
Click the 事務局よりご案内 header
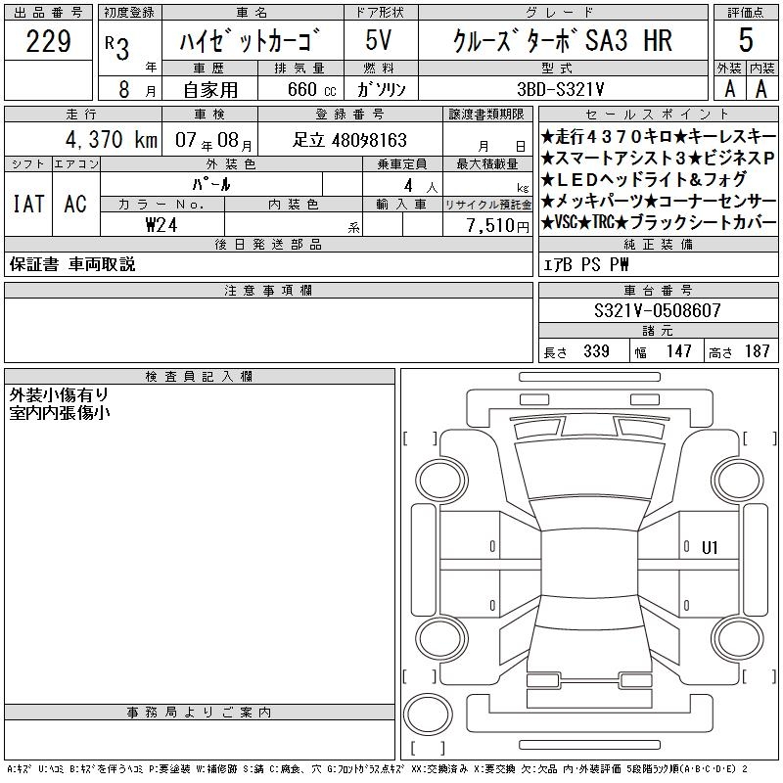200,713
